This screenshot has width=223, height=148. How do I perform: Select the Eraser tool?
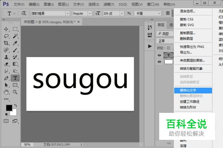pos(6,64)
